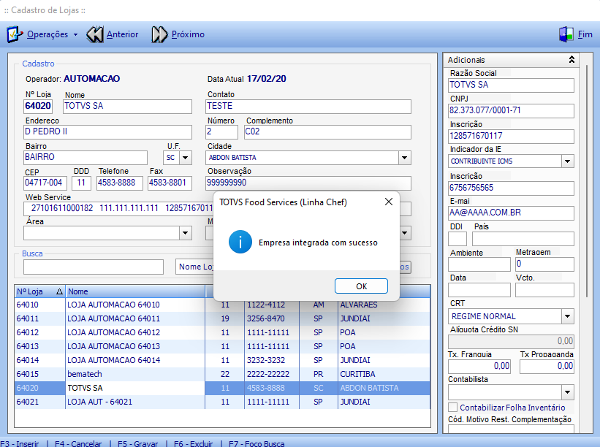Click the Próximo double-arrow icon

(x=159, y=34)
